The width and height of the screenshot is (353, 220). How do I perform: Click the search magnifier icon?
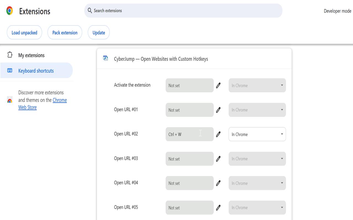(x=90, y=10)
